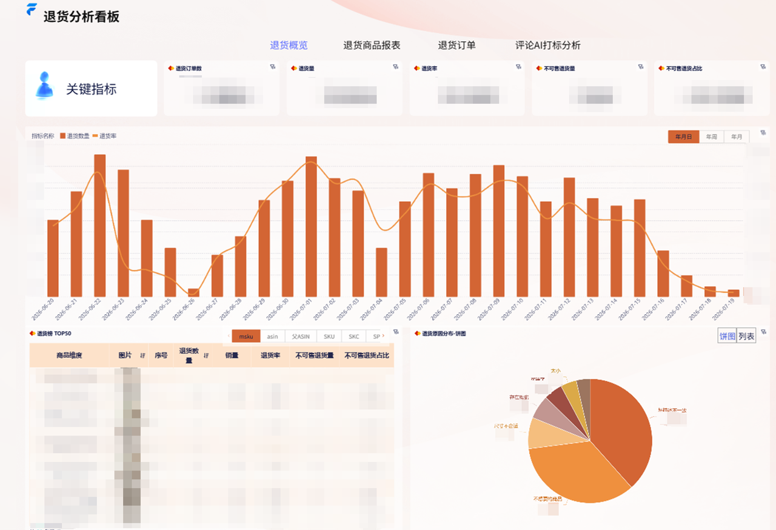The image size is (776, 530).
Task: Switch chart granularity to 年周
Action: coord(712,137)
